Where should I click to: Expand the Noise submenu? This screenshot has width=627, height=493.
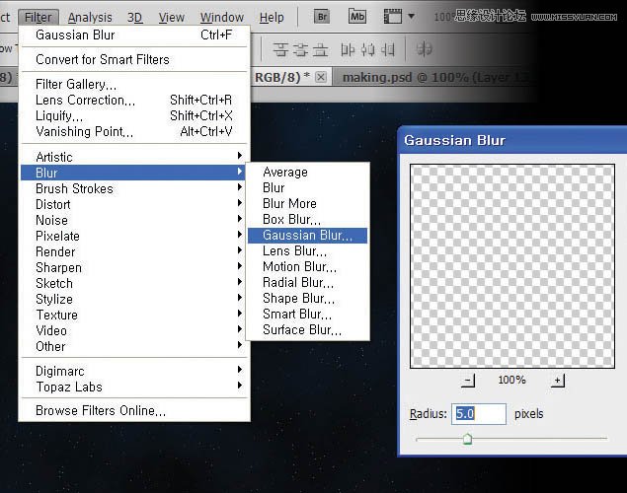[133, 220]
